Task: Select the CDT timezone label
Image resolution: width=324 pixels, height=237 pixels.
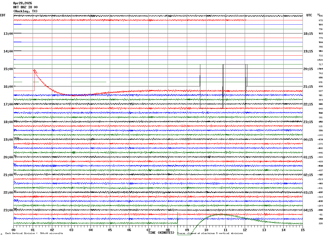Action: coord(3,15)
